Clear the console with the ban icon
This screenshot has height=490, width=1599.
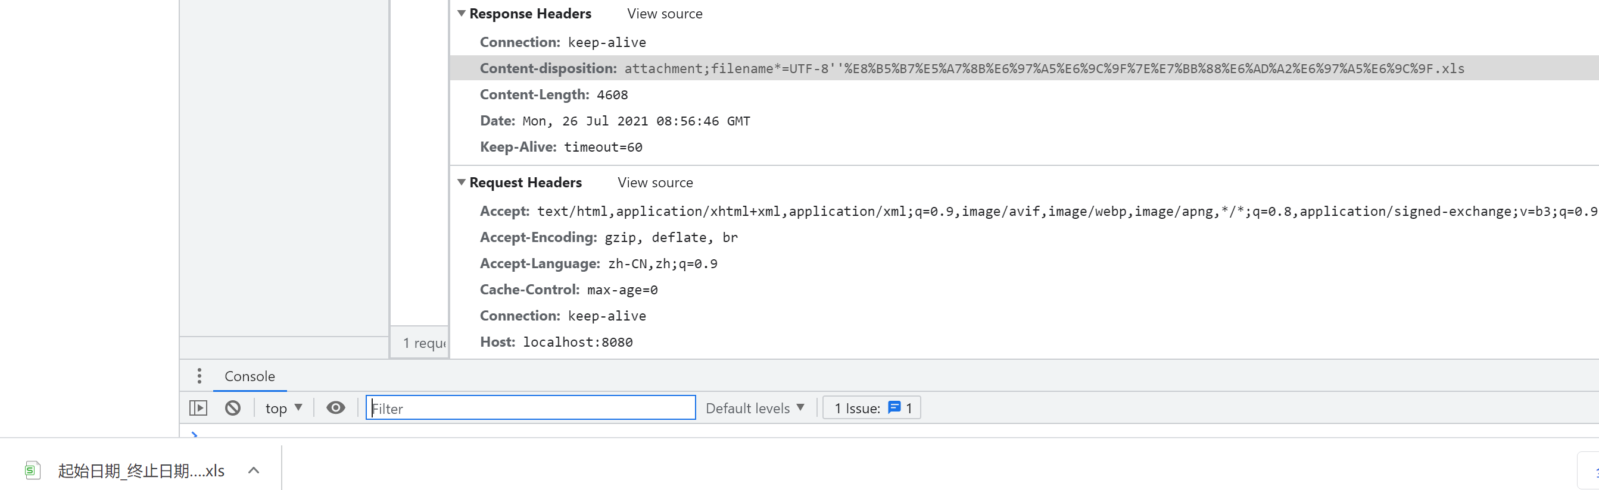point(233,407)
